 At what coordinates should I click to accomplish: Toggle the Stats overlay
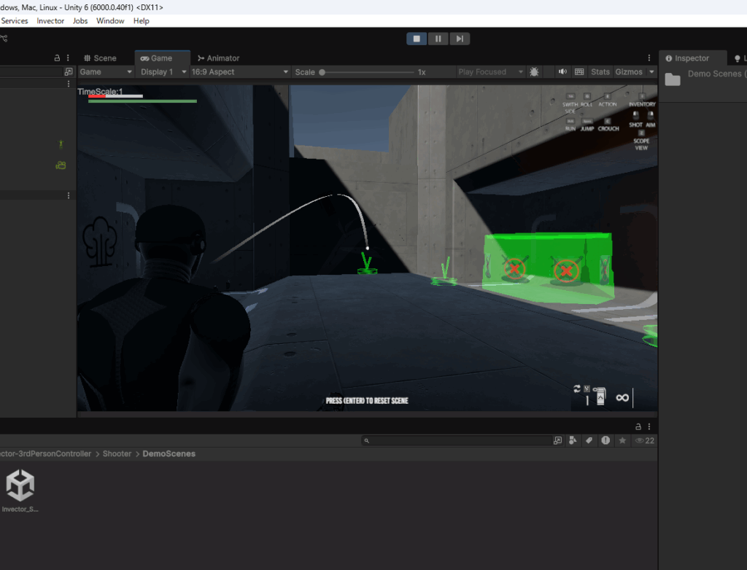(600, 72)
